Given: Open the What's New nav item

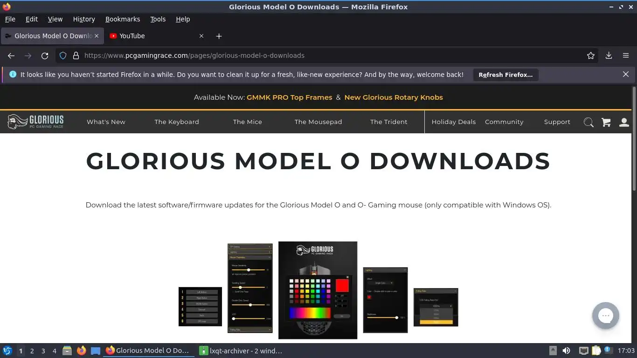Looking at the screenshot, I should click(106, 122).
